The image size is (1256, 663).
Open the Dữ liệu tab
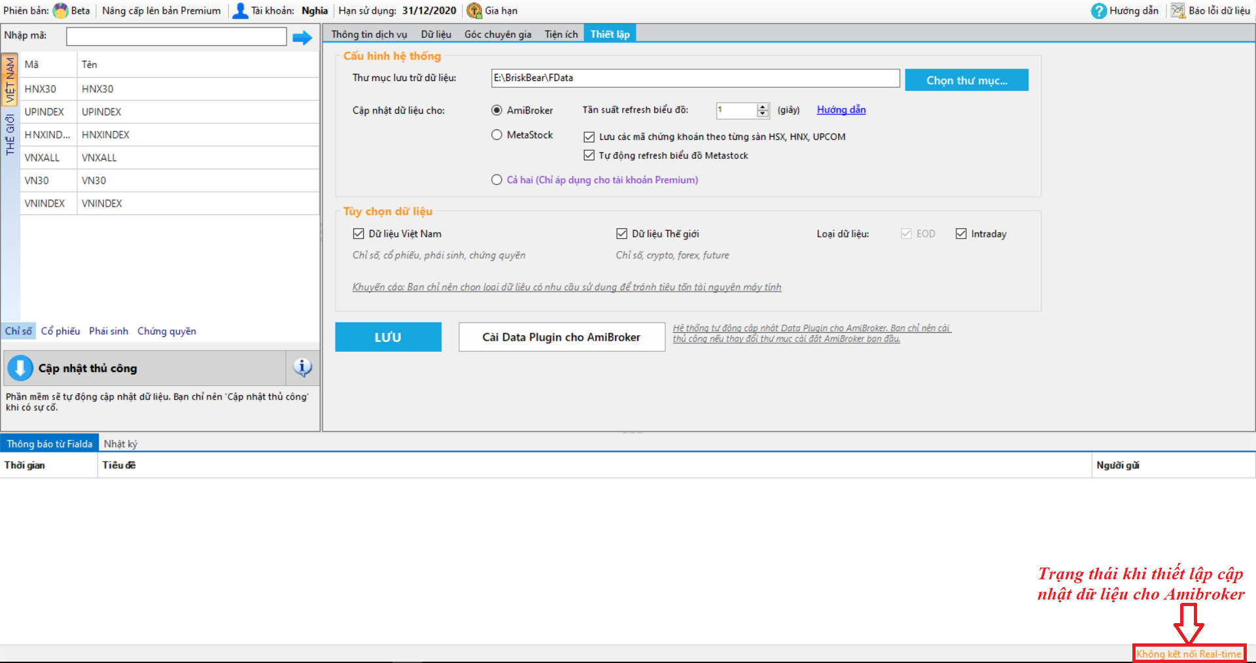[x=436, y=34]
